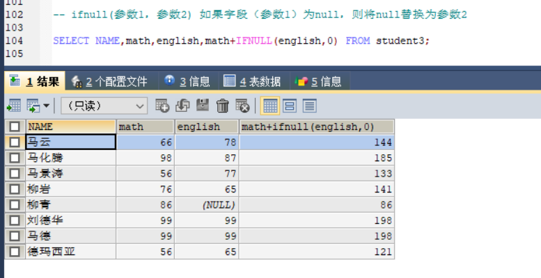
Task: Select the name cell 刘德华
Action: click(71, 220)
